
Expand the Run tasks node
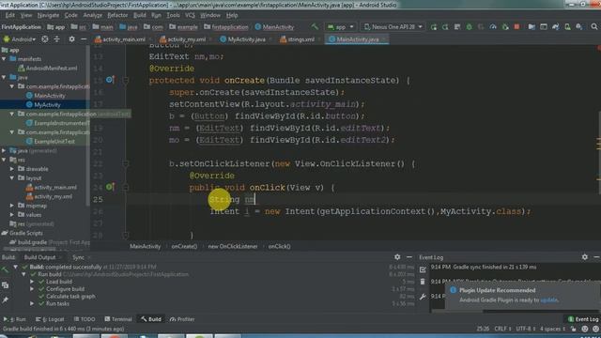[x=32, y=303]
